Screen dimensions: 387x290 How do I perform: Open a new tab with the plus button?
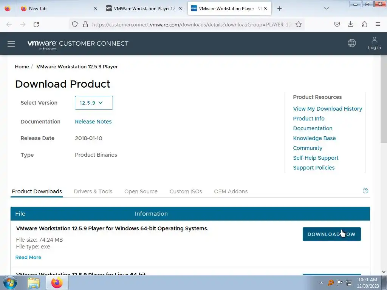click(x=279, y=9)
